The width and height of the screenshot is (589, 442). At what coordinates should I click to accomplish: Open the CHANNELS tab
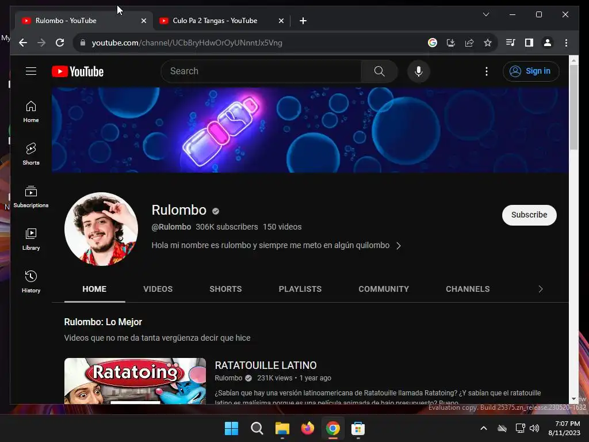click(468, 289)
